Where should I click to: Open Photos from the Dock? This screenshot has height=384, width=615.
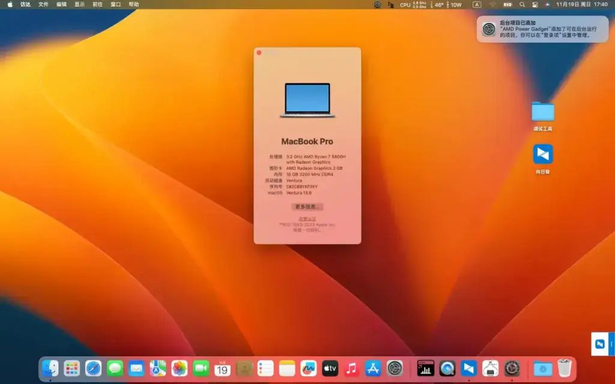click(x=179, y=368)
